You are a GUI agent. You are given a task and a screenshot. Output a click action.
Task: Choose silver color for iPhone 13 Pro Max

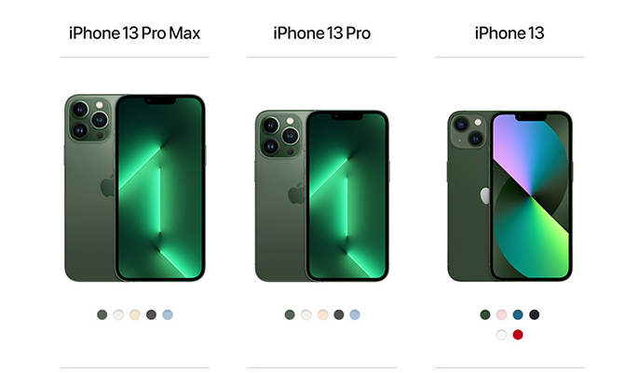[x=118, y=315]
